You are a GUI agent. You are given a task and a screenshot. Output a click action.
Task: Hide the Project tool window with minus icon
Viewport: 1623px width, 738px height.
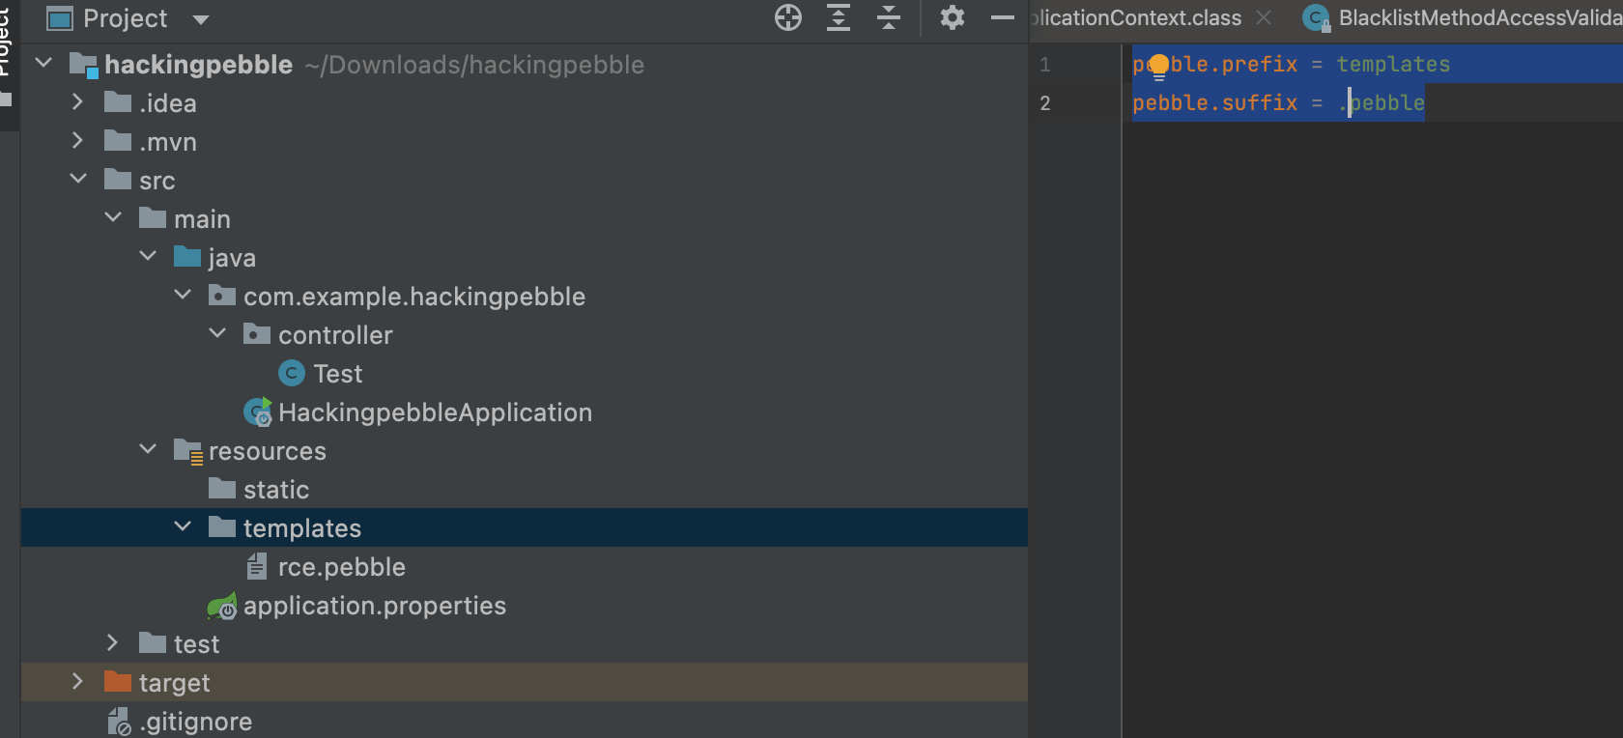1003,17
